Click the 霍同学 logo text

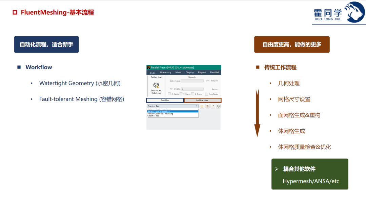[x=328, y=13]
